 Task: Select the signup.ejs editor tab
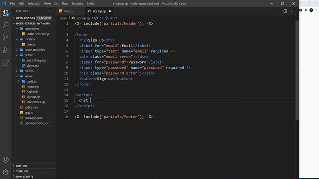[99, 11]
